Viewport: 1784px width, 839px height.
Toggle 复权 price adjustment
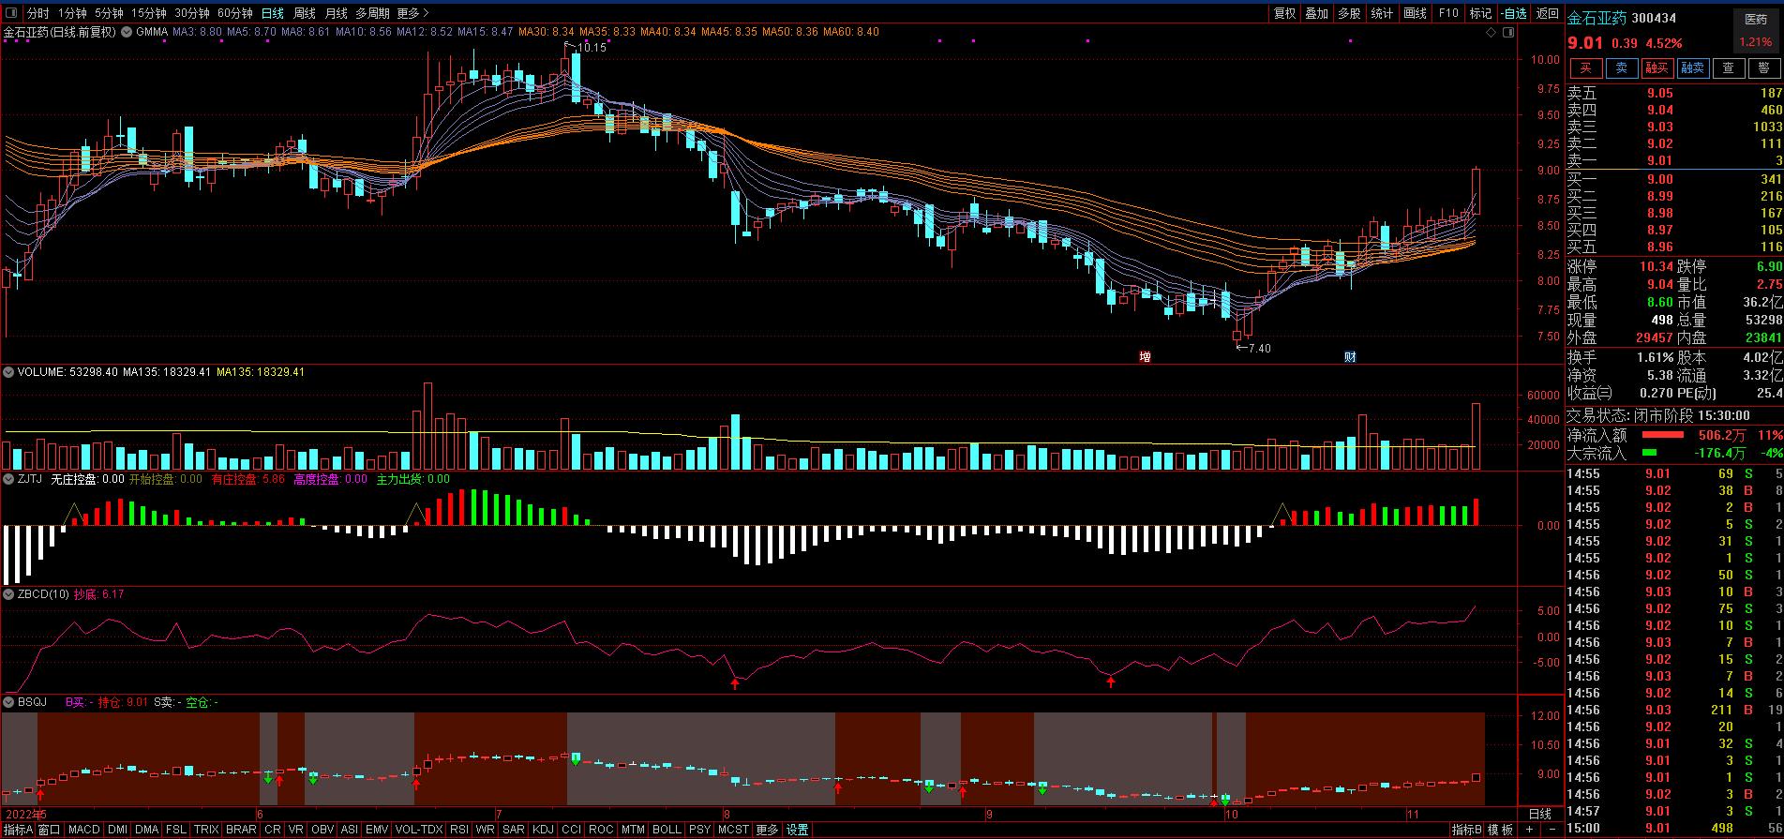tap(1284, 13)
